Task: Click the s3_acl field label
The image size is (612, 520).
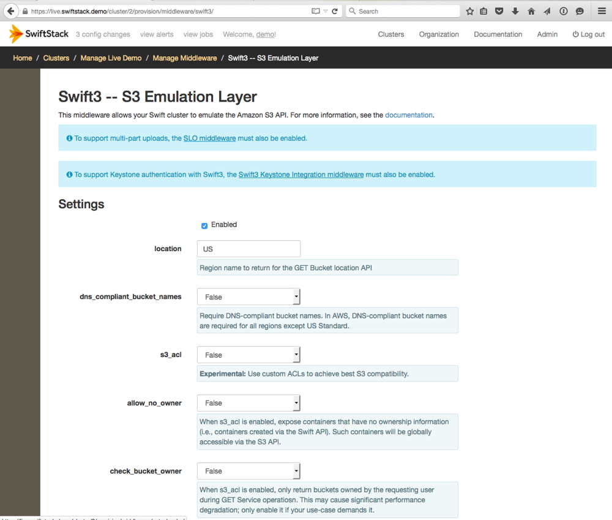Action: click(171, 355)
